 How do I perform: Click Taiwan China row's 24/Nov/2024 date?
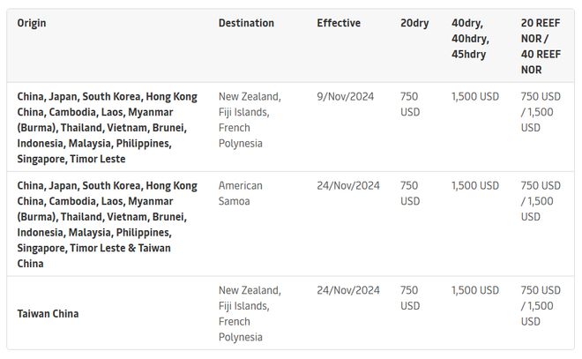pos(348,289)
